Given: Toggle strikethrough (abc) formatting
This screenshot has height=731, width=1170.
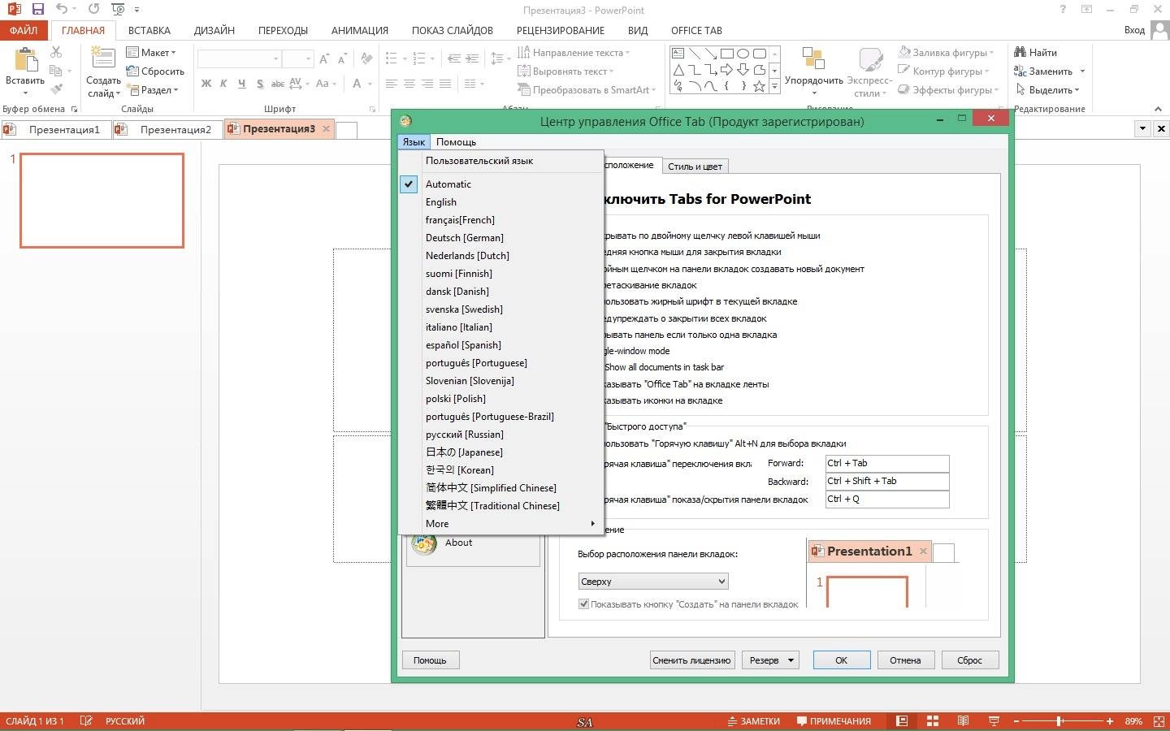Looking at the screenshot, I should tap(278, 83).
